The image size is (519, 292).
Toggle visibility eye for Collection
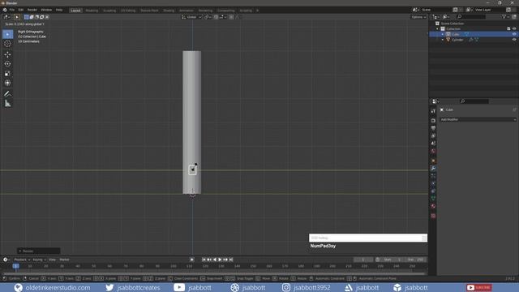[x=514, y=29]
